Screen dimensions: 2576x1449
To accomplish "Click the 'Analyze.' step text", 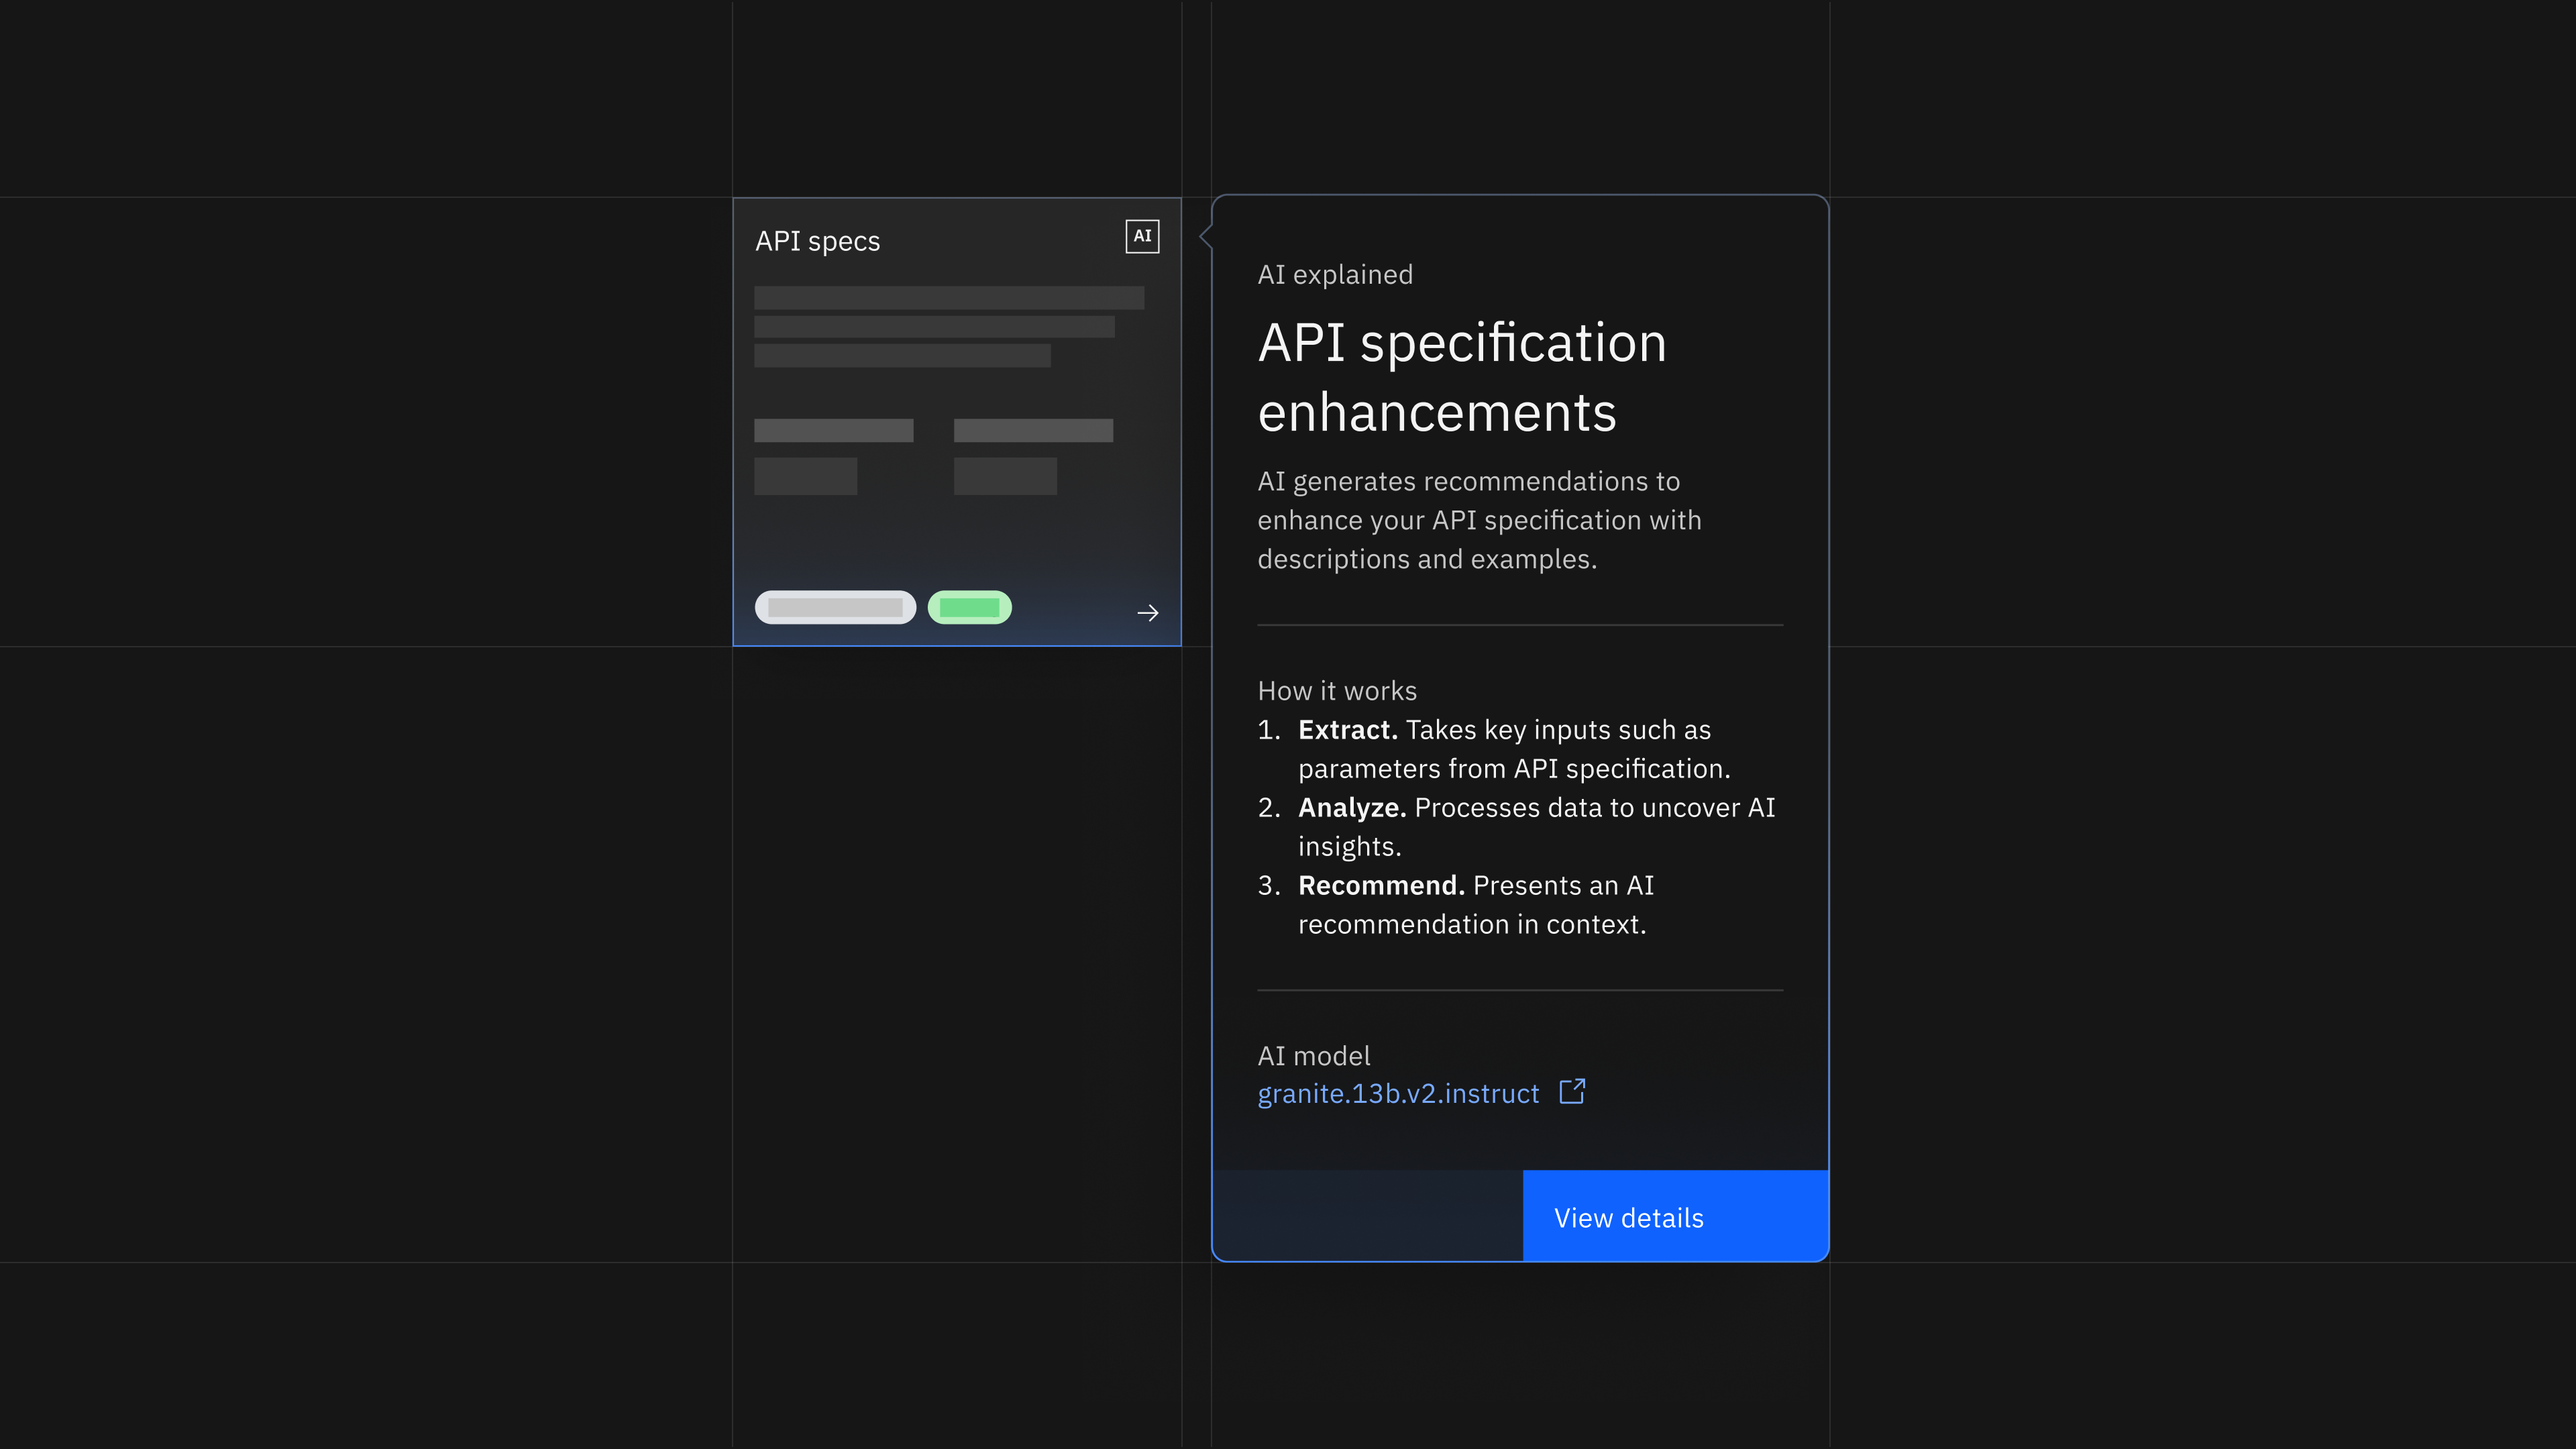I will (1352, 808).
